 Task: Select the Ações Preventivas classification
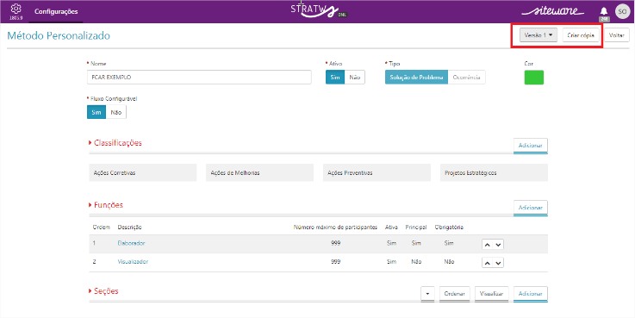(377, 172)
